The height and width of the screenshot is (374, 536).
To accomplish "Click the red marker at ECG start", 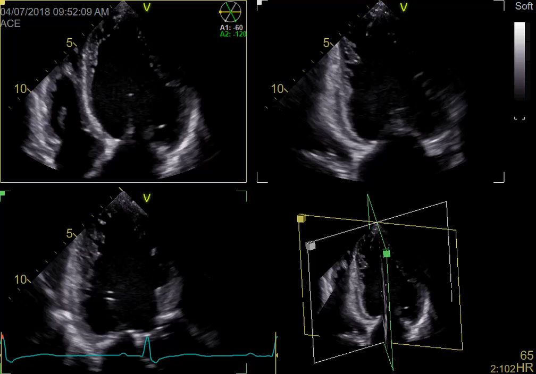I will [x=2, y=337].
